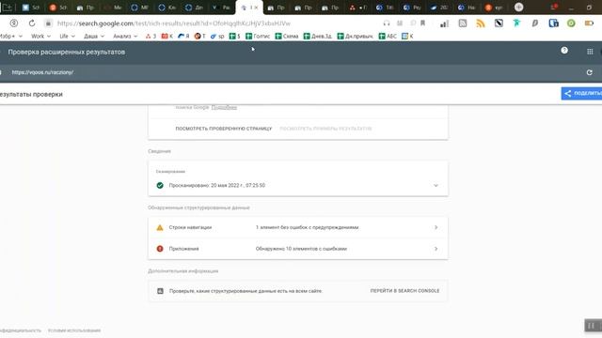Open the bar chart extension icon
The height and width of the screenshot is (338, 602).
(x=444, y=23)
